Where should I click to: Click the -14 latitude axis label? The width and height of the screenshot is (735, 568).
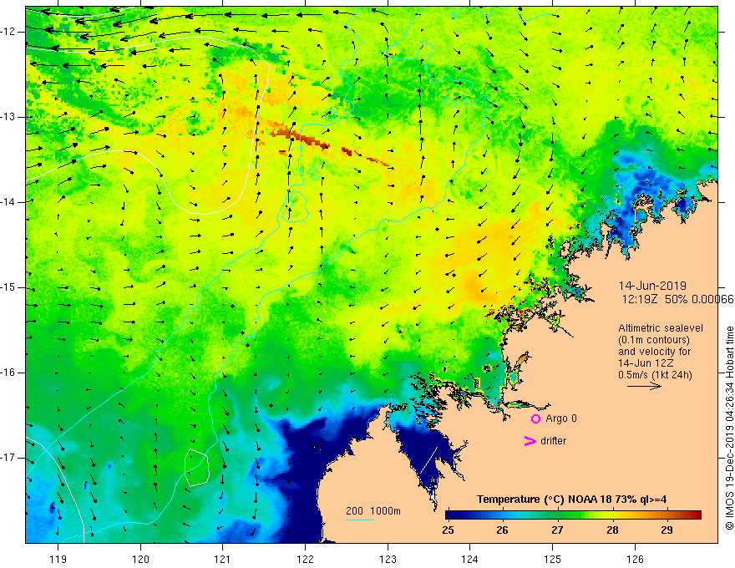pos(9,202)
